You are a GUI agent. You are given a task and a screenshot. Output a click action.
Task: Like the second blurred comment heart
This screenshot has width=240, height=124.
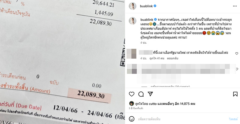[237, 69]
